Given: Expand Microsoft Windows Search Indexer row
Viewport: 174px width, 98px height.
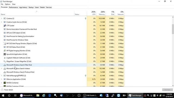Looking at the screenshot, I should click(2, 69).
